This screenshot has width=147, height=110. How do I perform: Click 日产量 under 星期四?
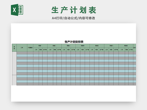(87, 50)
